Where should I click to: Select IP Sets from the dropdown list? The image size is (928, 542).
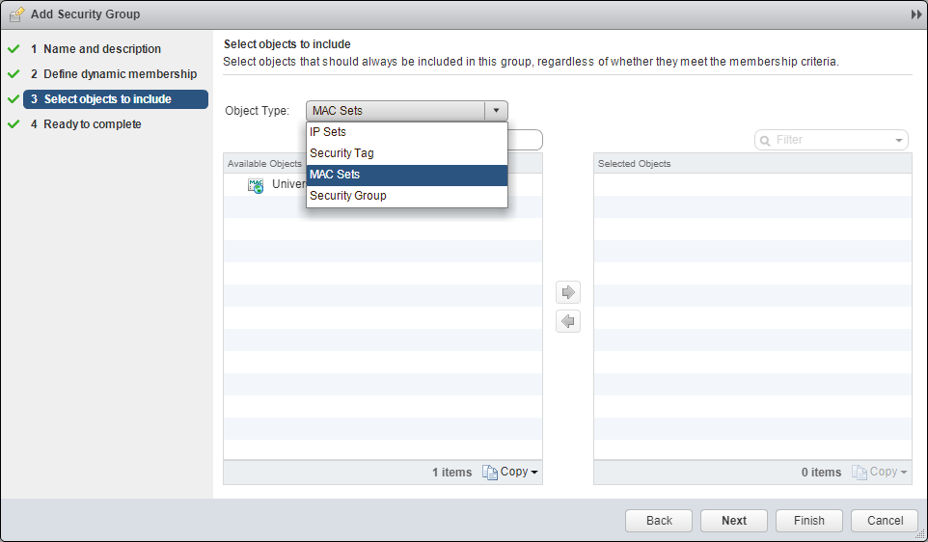(328, 132)
